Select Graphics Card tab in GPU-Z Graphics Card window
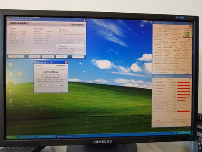Image resolution: width=202 pixels, height=152 pixels. pyautogui.click(x=157, y=25)
